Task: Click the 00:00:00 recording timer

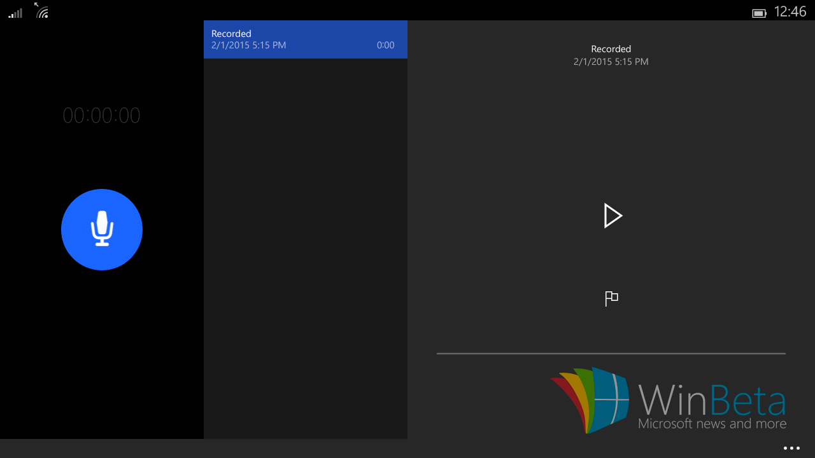Action: pyautogui.click(x=102, y=115)
